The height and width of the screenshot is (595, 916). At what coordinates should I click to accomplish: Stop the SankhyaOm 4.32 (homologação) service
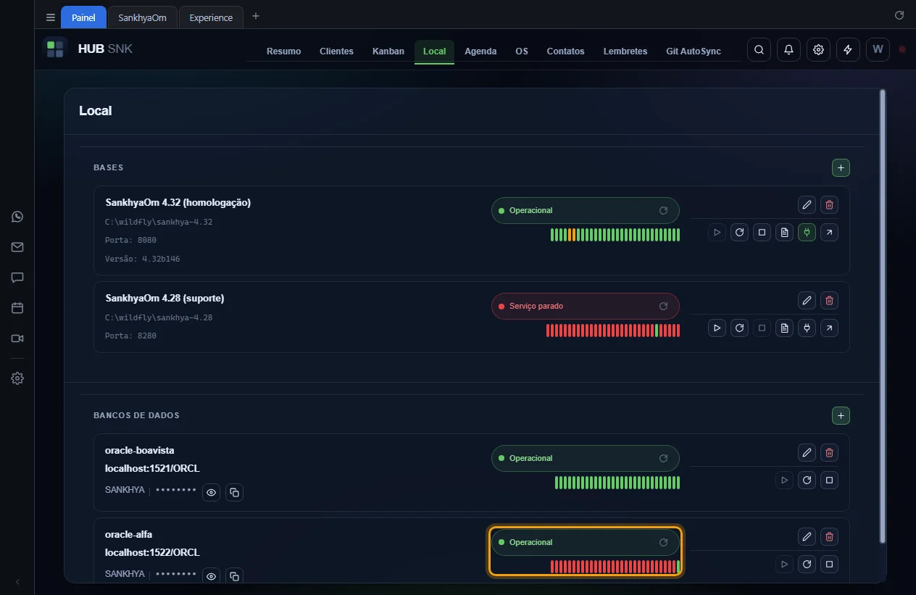tap(762, 233)
